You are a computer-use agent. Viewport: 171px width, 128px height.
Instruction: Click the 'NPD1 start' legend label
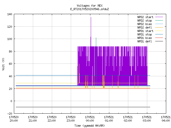[145, 31]
